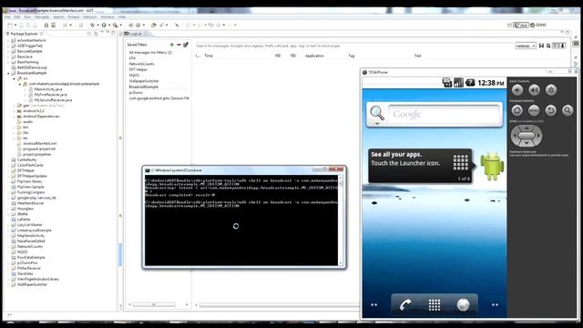Expand the ADBTriggerTest project
The image size is (583, 328).
coord(8,46)
